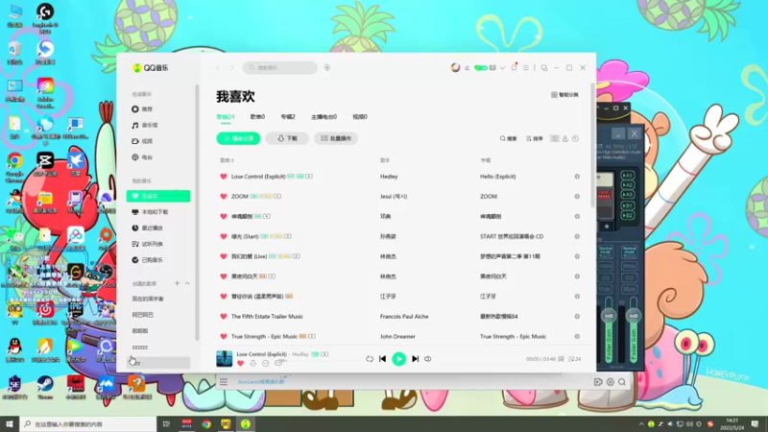The width and height of the screenshot is (768, 432).
Task: Switch to the 歌单0 playlists tab
Action: coord(257,117)
